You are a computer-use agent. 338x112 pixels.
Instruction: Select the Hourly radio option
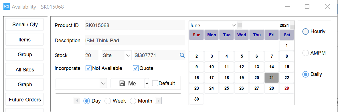[x=306, y=31]
